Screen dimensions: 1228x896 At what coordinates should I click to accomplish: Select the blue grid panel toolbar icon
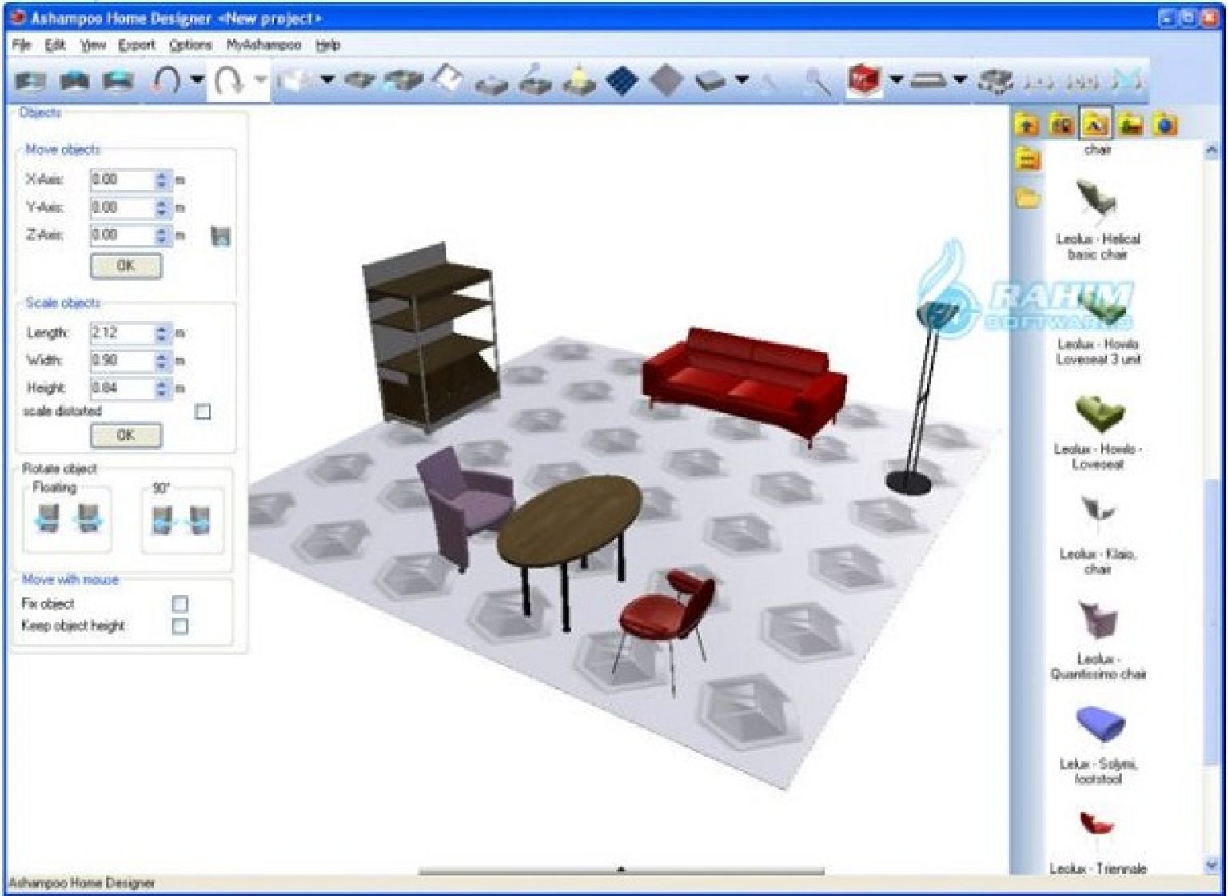coord(622,80)
